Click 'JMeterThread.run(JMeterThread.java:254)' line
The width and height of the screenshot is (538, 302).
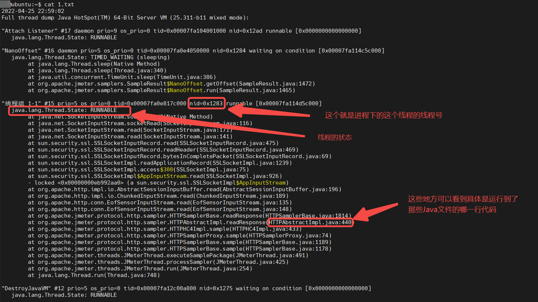(x=140, y=269)
